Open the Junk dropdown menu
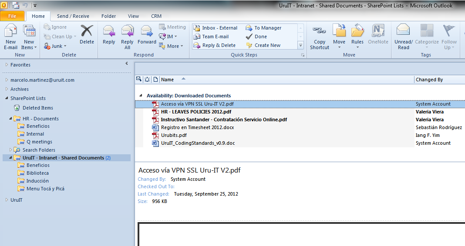 coord(55,46)
